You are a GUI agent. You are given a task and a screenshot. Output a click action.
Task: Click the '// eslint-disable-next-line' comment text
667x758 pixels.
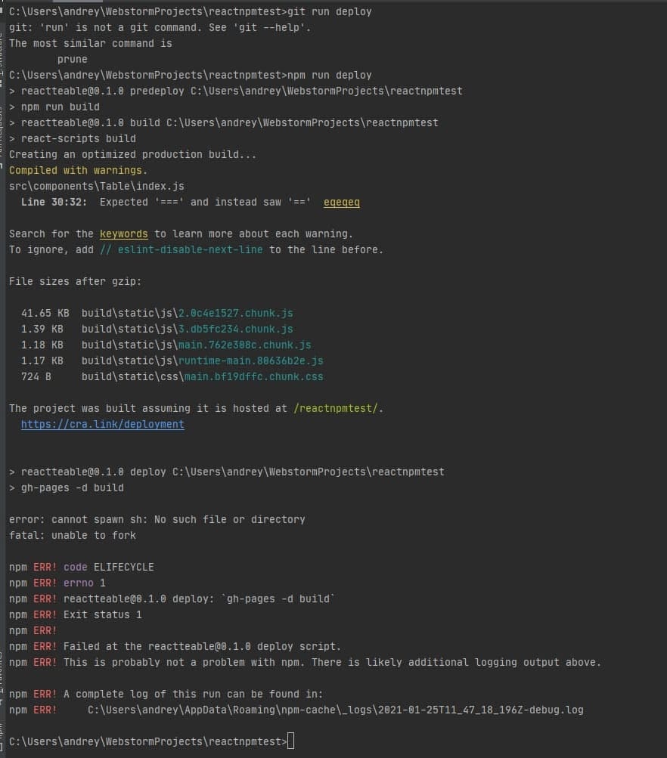(x=181, y=250)
